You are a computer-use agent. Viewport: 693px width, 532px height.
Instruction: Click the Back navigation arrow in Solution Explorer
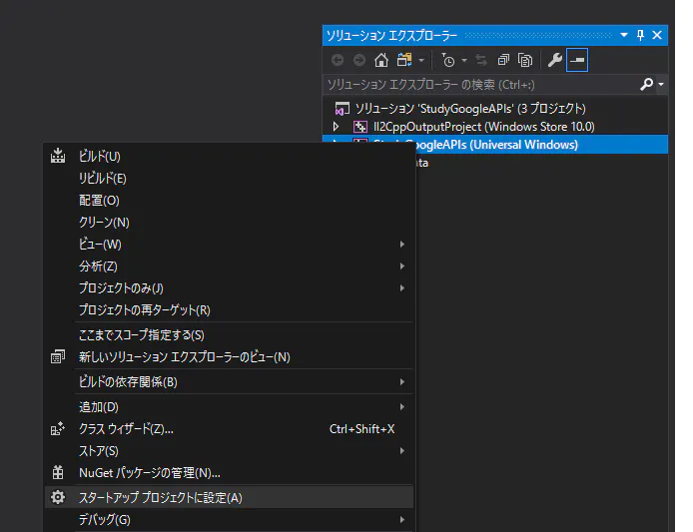338,60
